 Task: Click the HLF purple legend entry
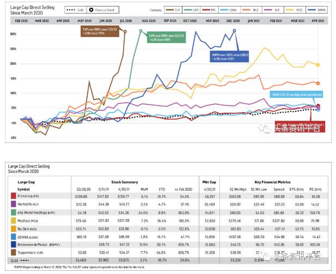(x=273, y=10)
